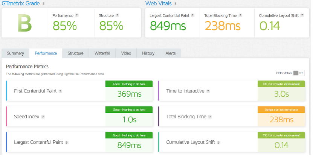Go to the Waterfall tab

coord(102,53)
